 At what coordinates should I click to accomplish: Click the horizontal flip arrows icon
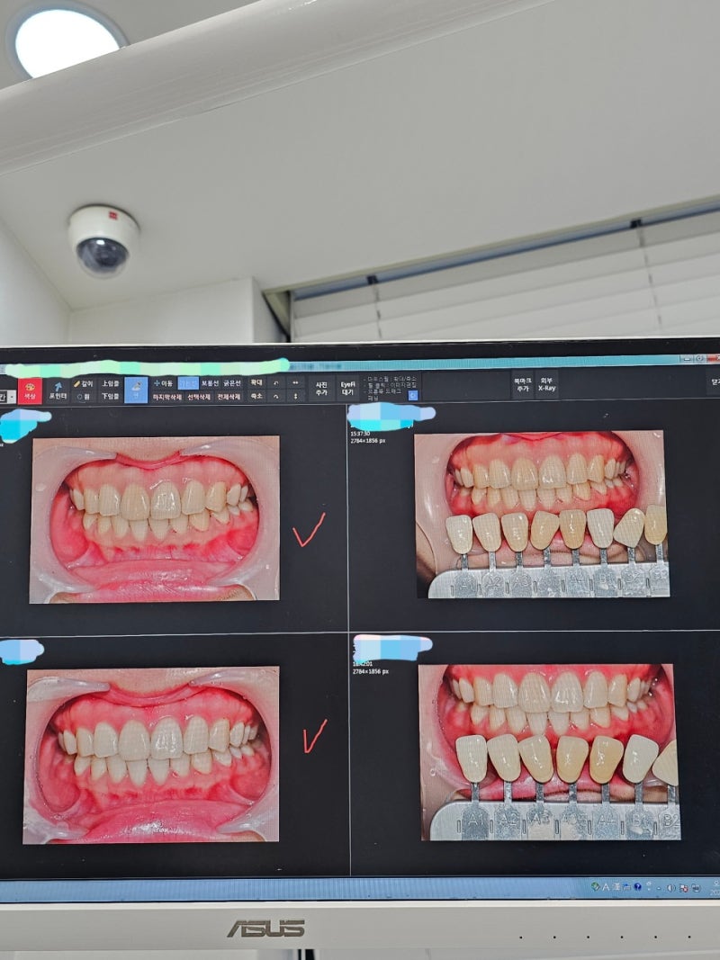pos(296,383)
